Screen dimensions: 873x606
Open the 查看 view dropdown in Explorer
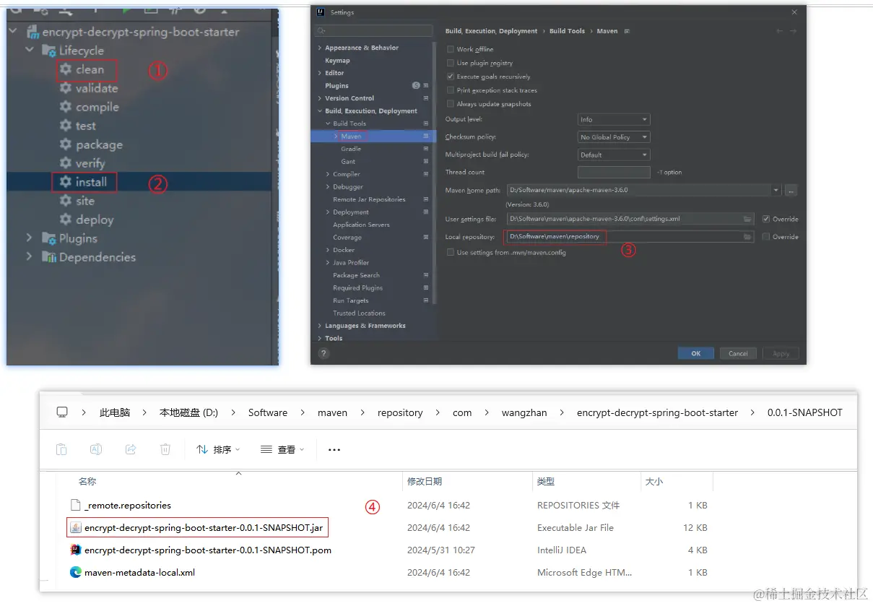[x=282, y=449]
